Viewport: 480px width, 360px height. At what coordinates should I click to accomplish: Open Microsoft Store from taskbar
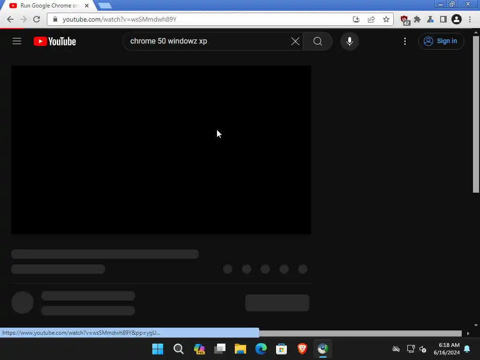281,349
